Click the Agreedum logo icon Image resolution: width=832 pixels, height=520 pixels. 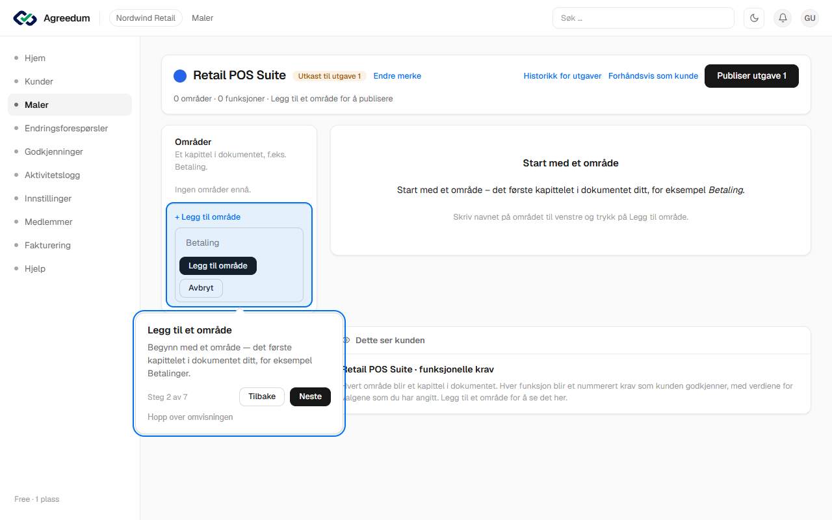25,18
